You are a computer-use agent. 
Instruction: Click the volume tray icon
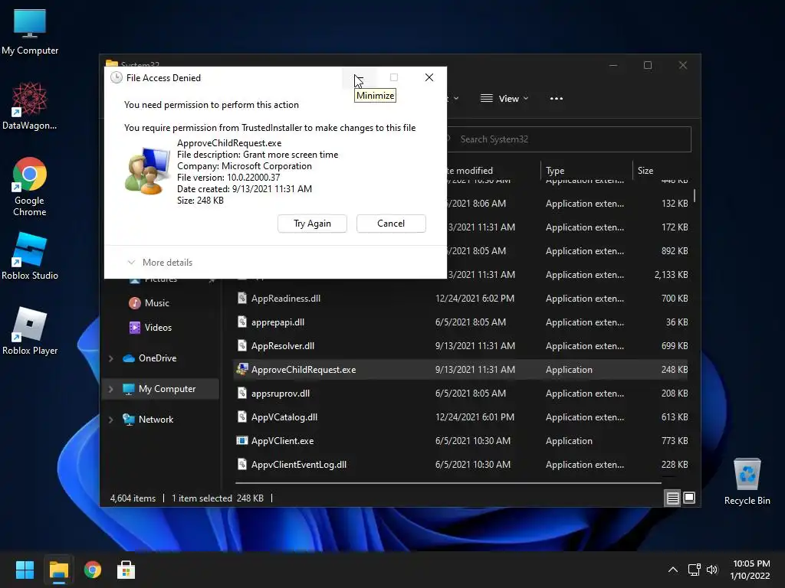click(x=712, y=570)
